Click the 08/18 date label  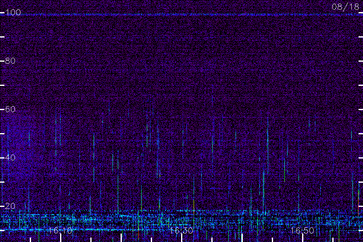[x=345, y=7]
